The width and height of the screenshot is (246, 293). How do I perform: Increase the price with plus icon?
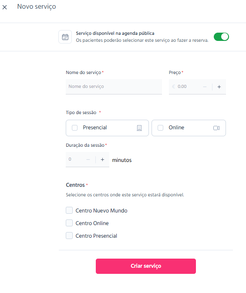(x=219, y=87)
